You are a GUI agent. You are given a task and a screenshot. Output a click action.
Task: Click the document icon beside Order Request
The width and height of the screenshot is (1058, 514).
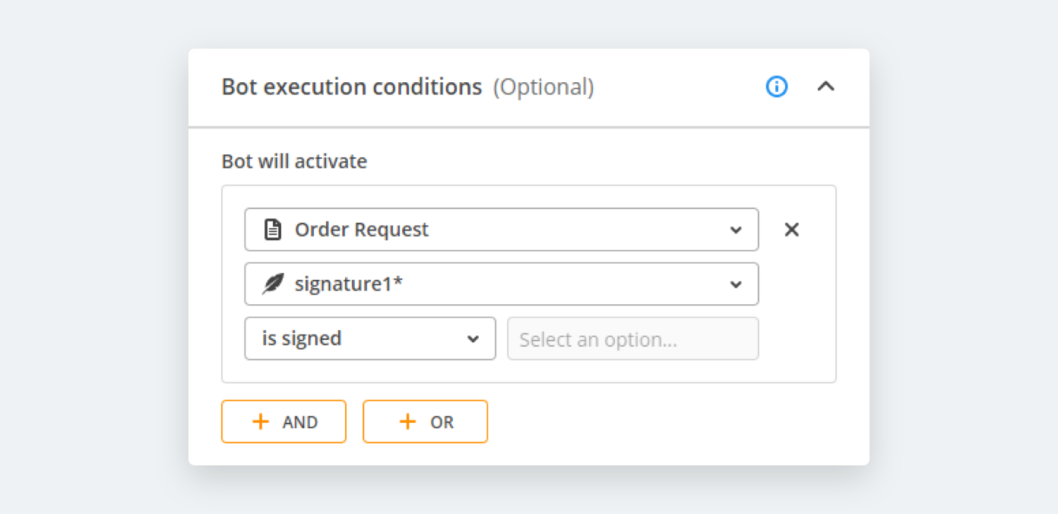pyautogui.click(x=272, y=230)
